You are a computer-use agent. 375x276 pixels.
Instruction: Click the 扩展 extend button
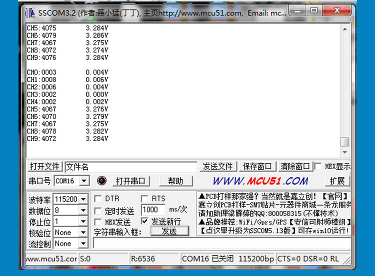click(x=337, y=181)
